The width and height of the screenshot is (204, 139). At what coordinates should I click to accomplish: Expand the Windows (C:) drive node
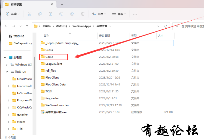tap(7, 65)
